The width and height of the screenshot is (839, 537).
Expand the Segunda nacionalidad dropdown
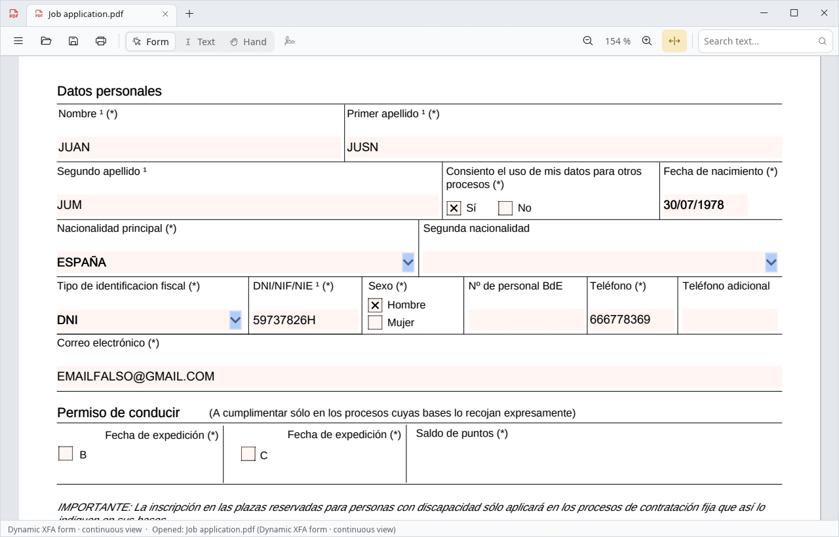tap(771, 263)
